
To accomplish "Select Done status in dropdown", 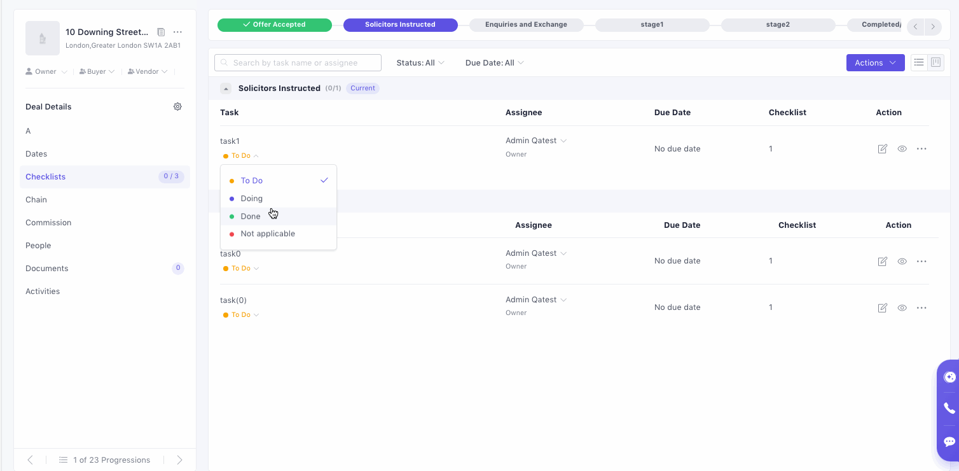I will click(x=251, y=216).
